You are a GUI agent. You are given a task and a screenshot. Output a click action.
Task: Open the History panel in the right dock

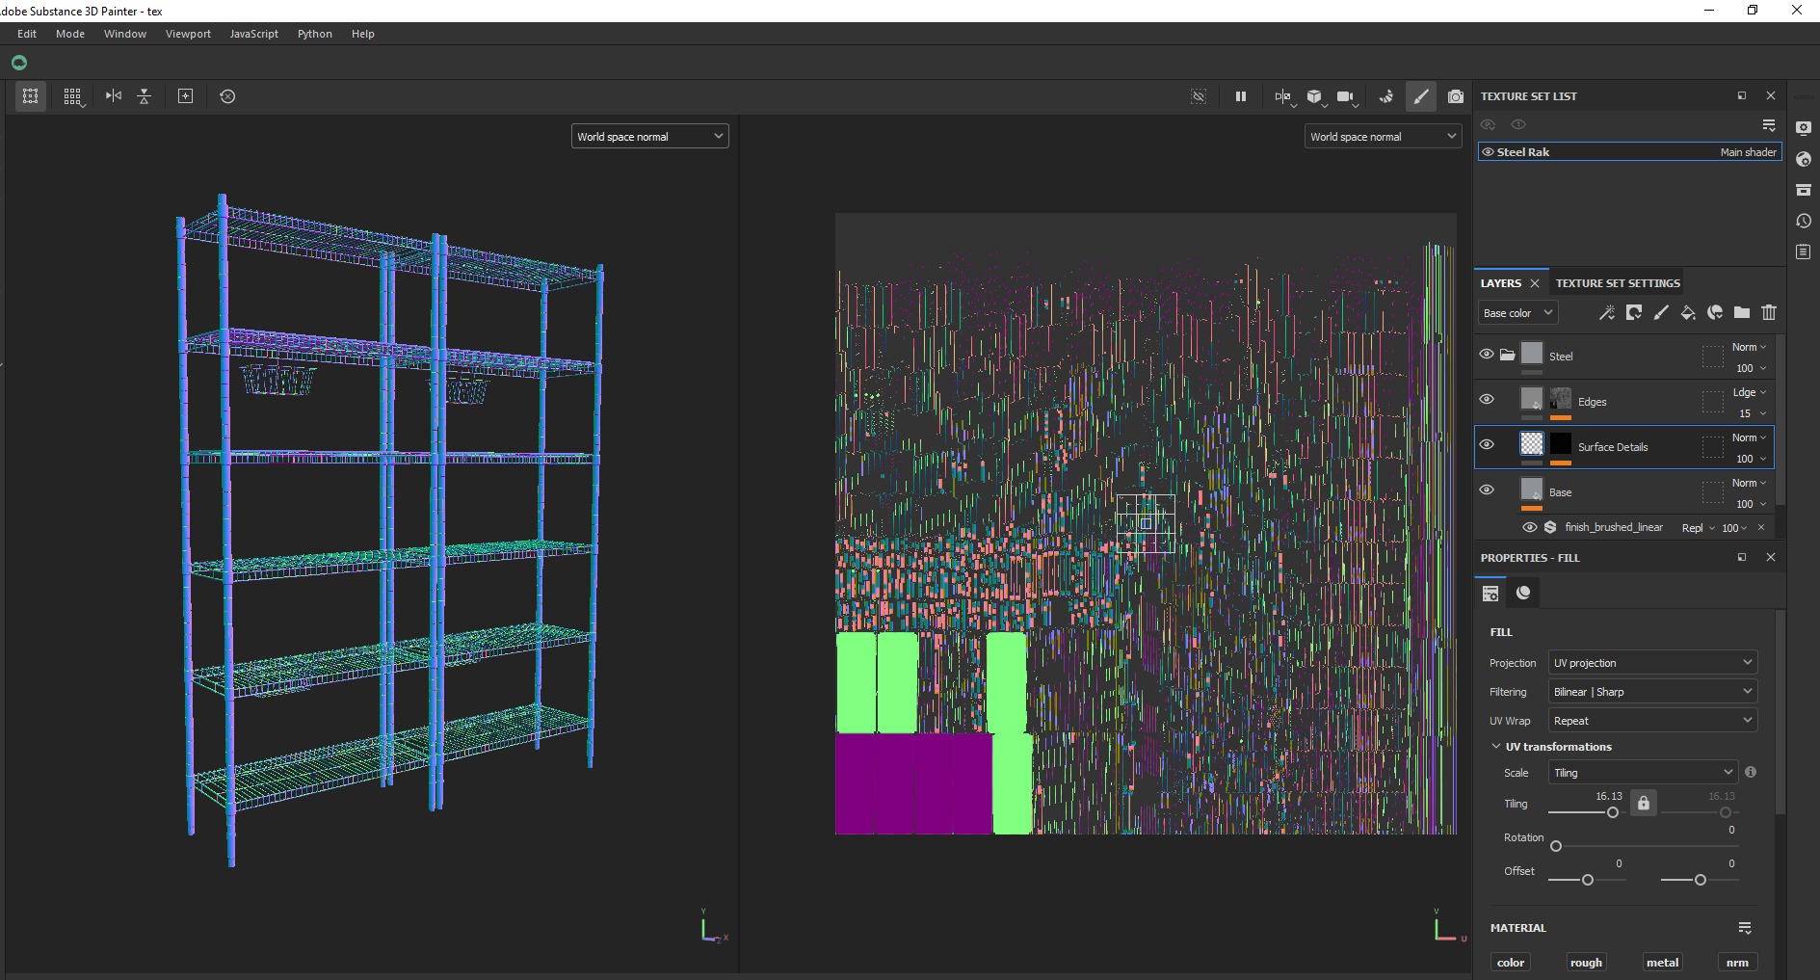[x=1804, y=221]
